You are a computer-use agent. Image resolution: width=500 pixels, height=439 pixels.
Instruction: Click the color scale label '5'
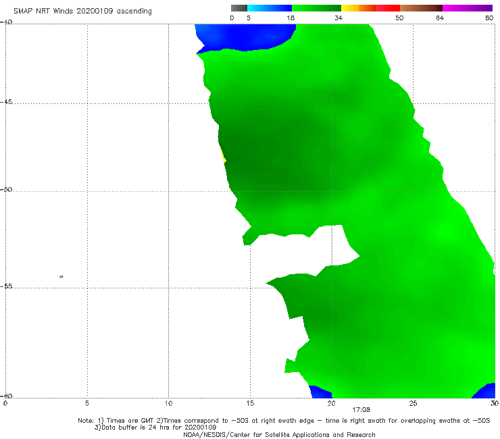[249, 18]
